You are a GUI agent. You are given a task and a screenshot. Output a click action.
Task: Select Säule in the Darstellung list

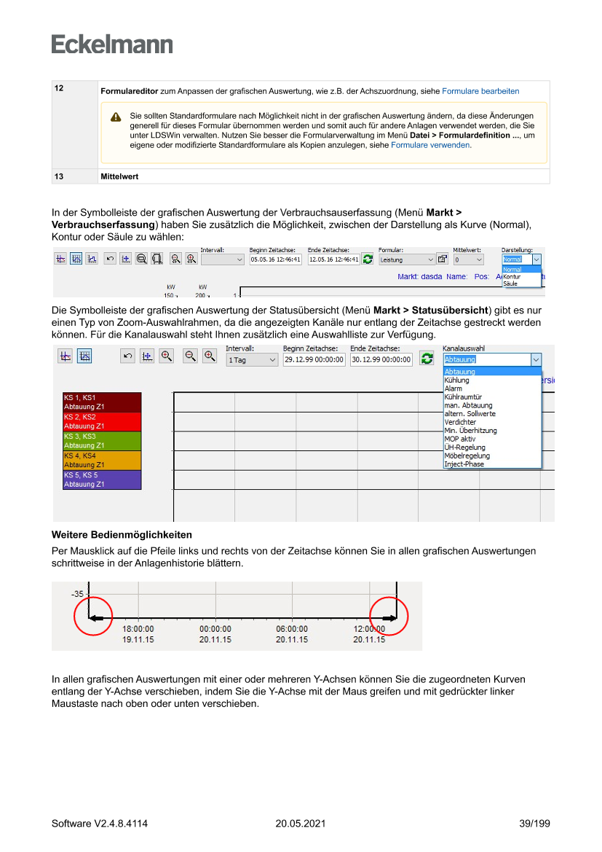pos(510,284)
